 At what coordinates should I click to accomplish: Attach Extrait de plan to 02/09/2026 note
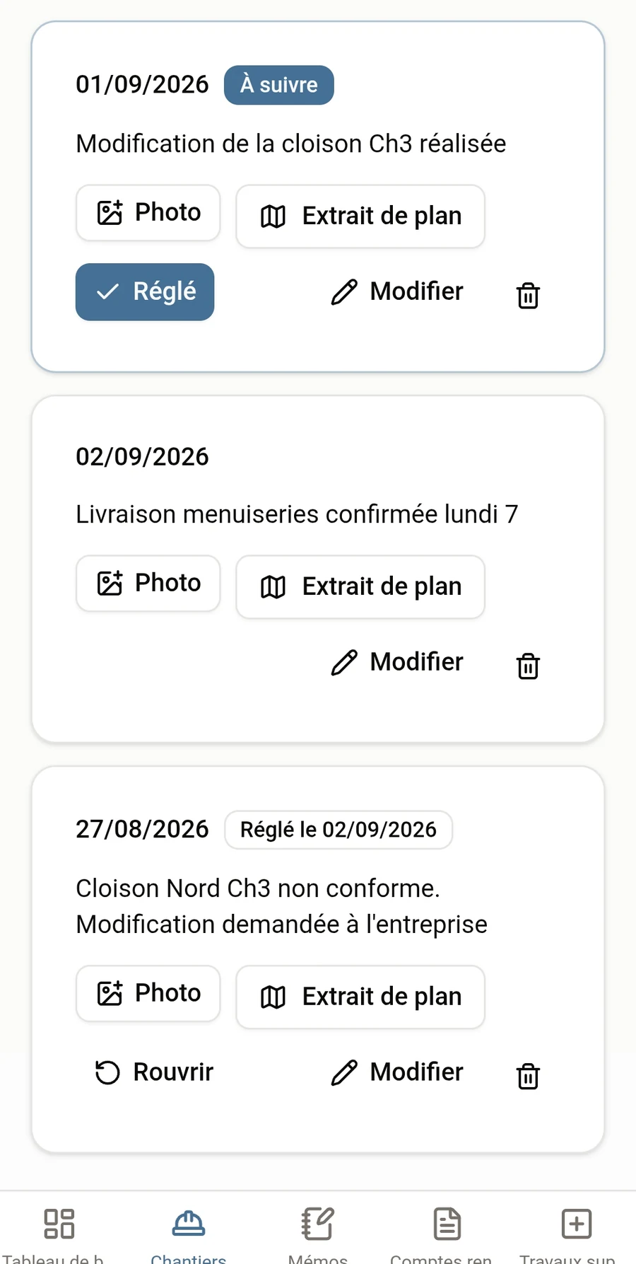360,587
